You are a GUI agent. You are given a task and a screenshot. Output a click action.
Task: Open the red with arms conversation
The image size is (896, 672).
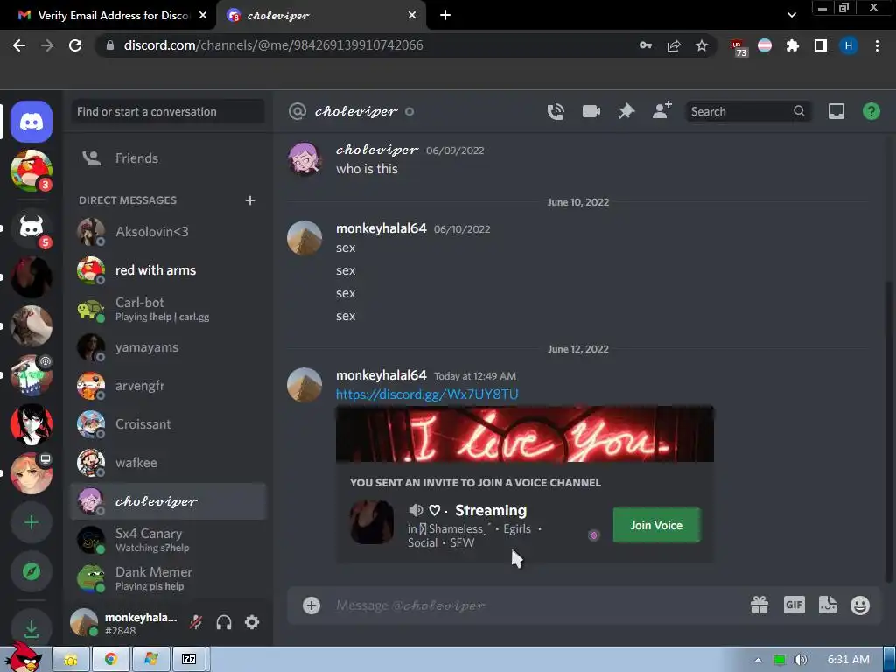coord(168,270)
